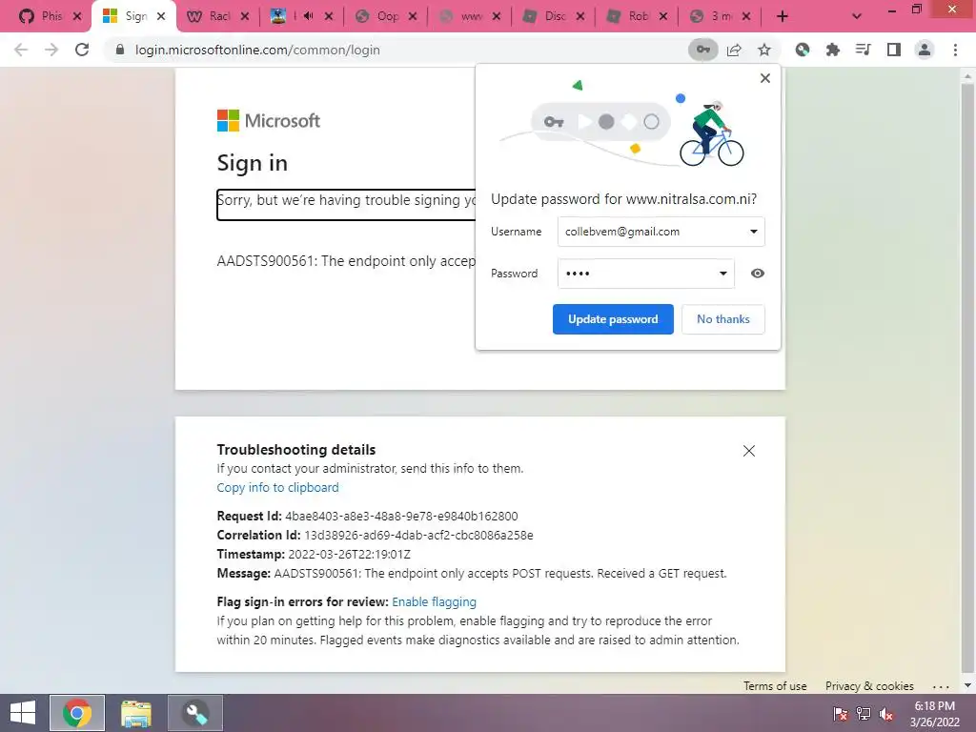Screen dimensions: 976x732
Task: Open the media controls icon in toolbar
Action: [x=863, y=50]
